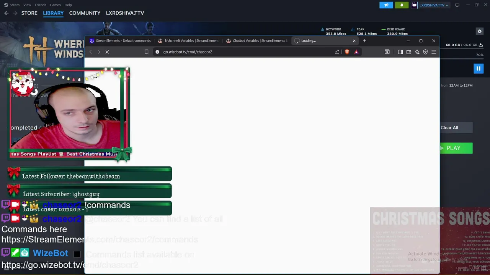Share the current page link
This screenshot has width=490, height=275.
337,52
